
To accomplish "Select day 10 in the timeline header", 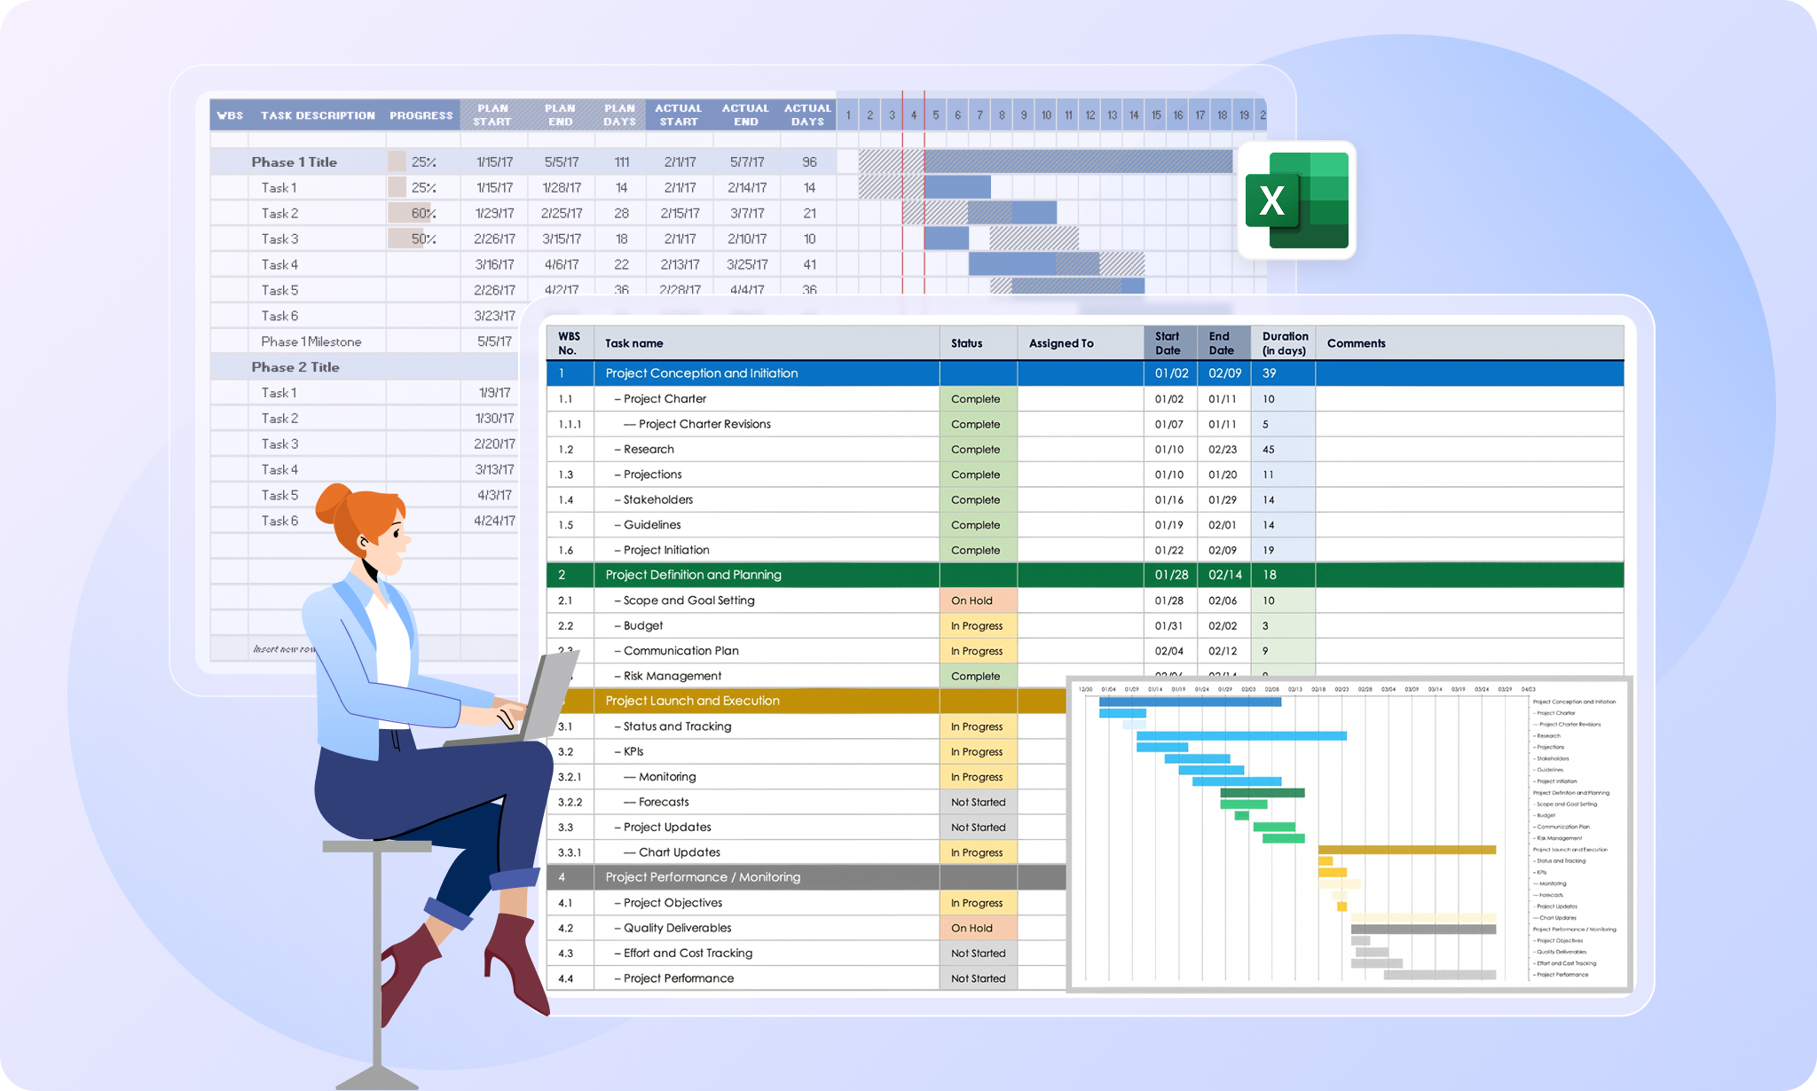I will (1047, 115).
